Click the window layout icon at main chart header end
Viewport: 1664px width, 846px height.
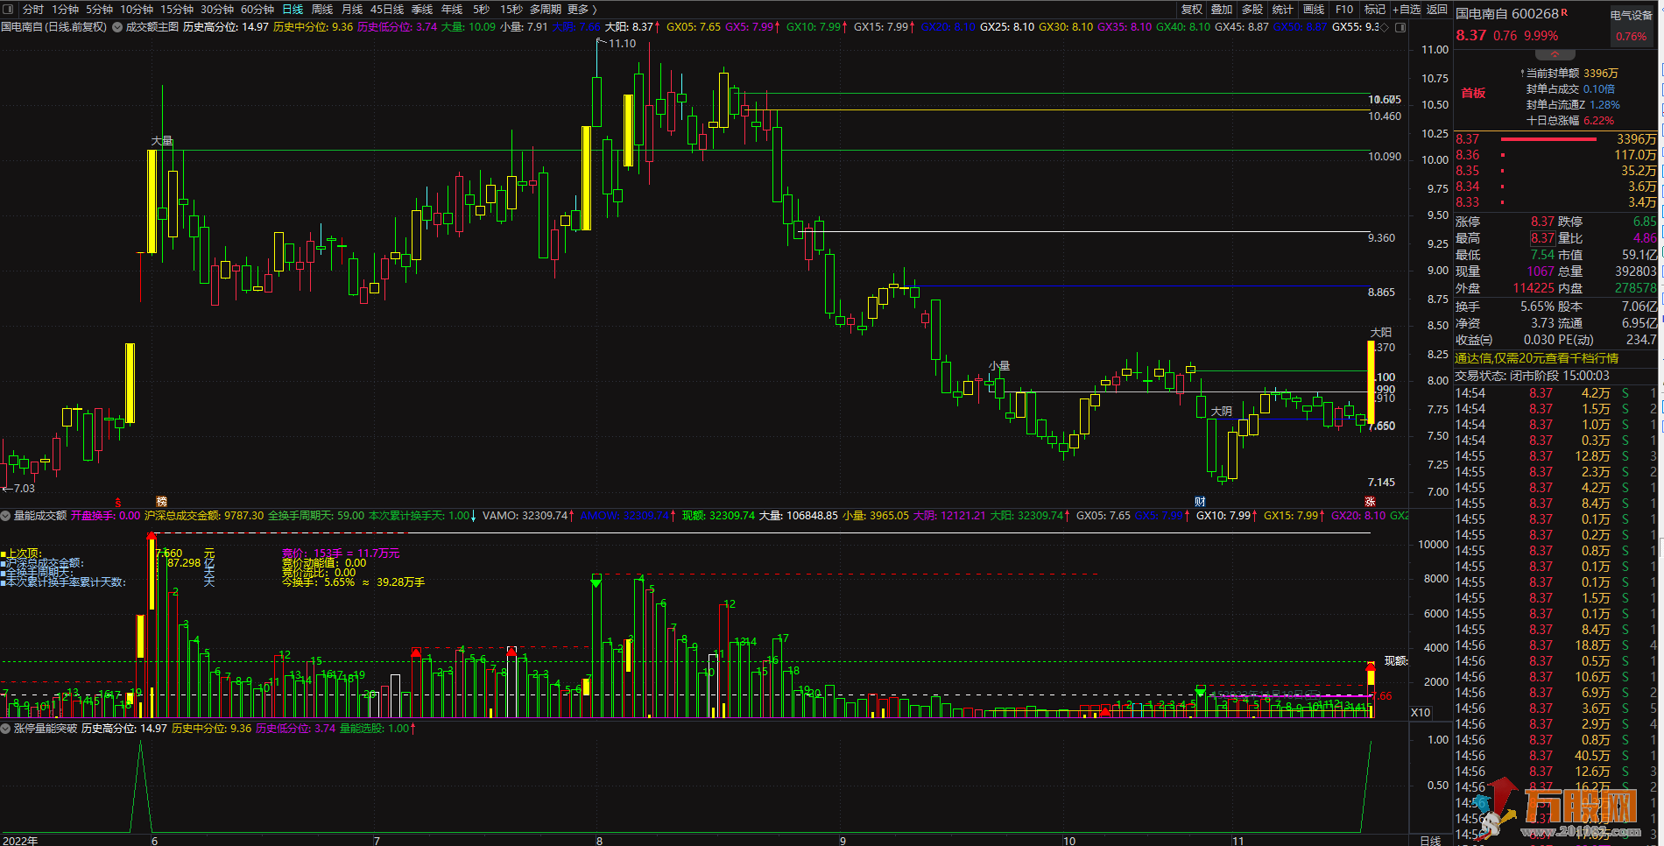click(1400, 27)
